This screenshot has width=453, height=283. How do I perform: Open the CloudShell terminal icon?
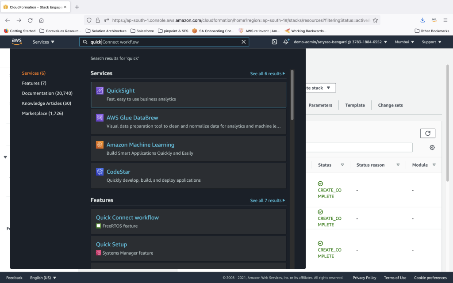pyautogui.click(x=274, y=42)
